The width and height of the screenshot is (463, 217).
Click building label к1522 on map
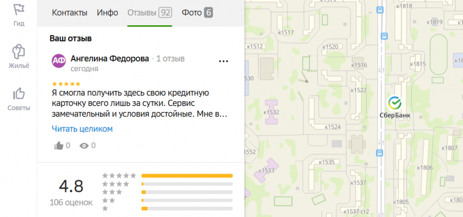pyautogui.click(x=359, y=90)
